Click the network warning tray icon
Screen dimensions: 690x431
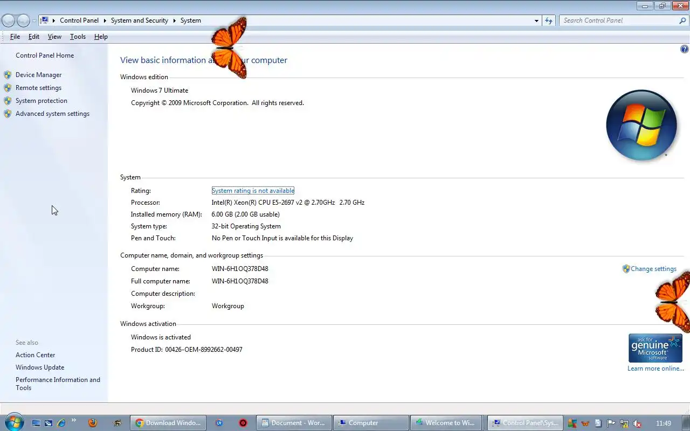click(x=624, y=423)
